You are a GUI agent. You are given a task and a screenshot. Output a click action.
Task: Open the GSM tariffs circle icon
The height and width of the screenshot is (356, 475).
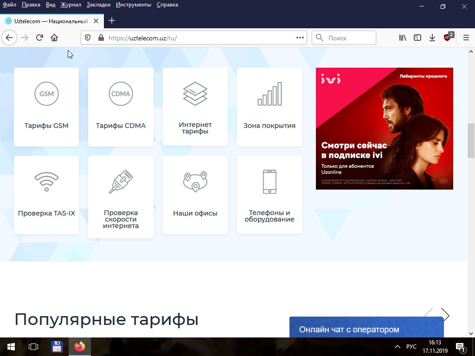tap(46, 94)
